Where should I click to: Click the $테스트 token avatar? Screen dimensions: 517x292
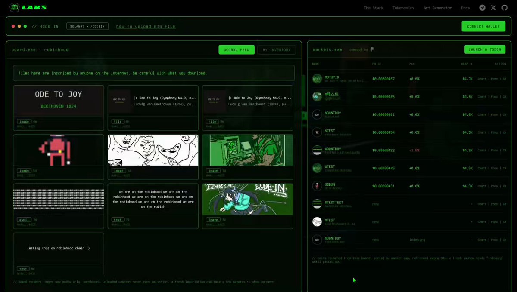point(317,96)
